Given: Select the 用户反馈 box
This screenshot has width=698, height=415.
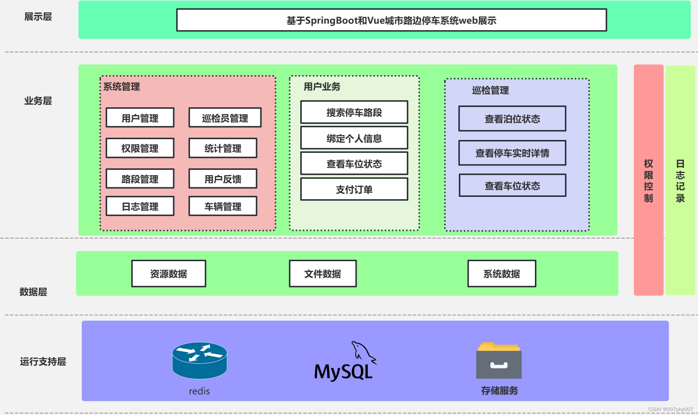Looking at the screenshot, I should click(x=223, y=179).
